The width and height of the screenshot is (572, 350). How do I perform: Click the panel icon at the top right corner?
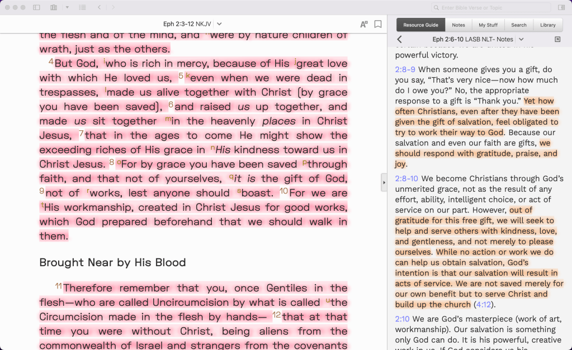point(561,7)
